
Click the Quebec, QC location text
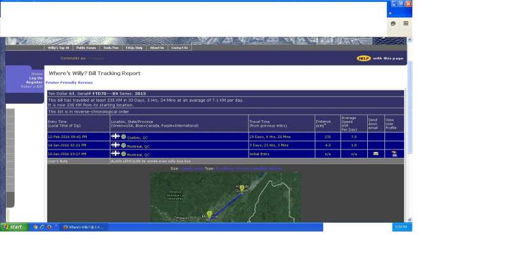coord(137,137)
